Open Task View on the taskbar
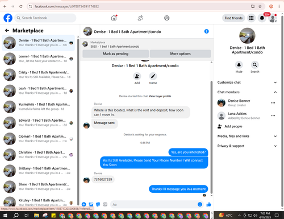The height and width of the screenshot is (219, 284). click(x=26, y=216)
